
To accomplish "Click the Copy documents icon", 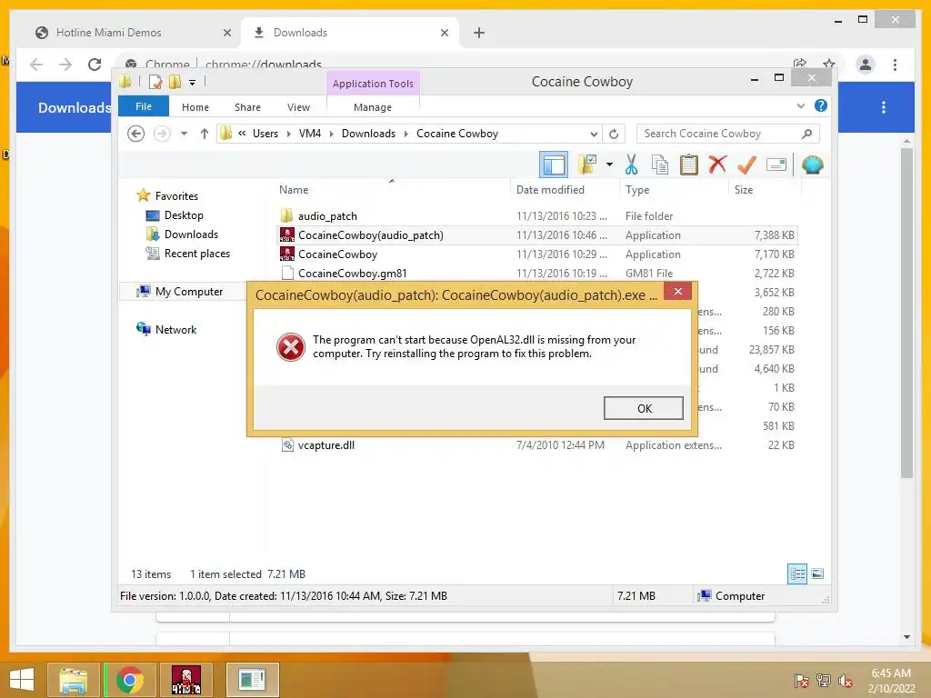I will click(x=660, y=165).
